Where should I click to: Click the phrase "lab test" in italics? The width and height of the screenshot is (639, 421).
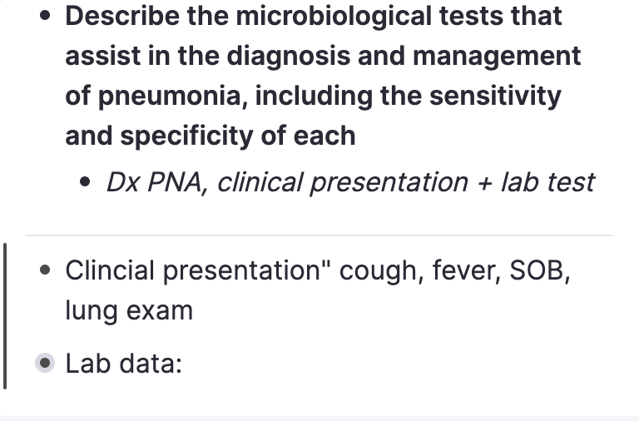547,181
